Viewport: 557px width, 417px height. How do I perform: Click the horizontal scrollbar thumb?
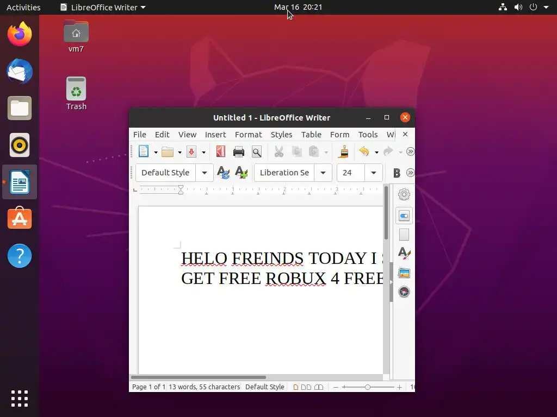199,377
